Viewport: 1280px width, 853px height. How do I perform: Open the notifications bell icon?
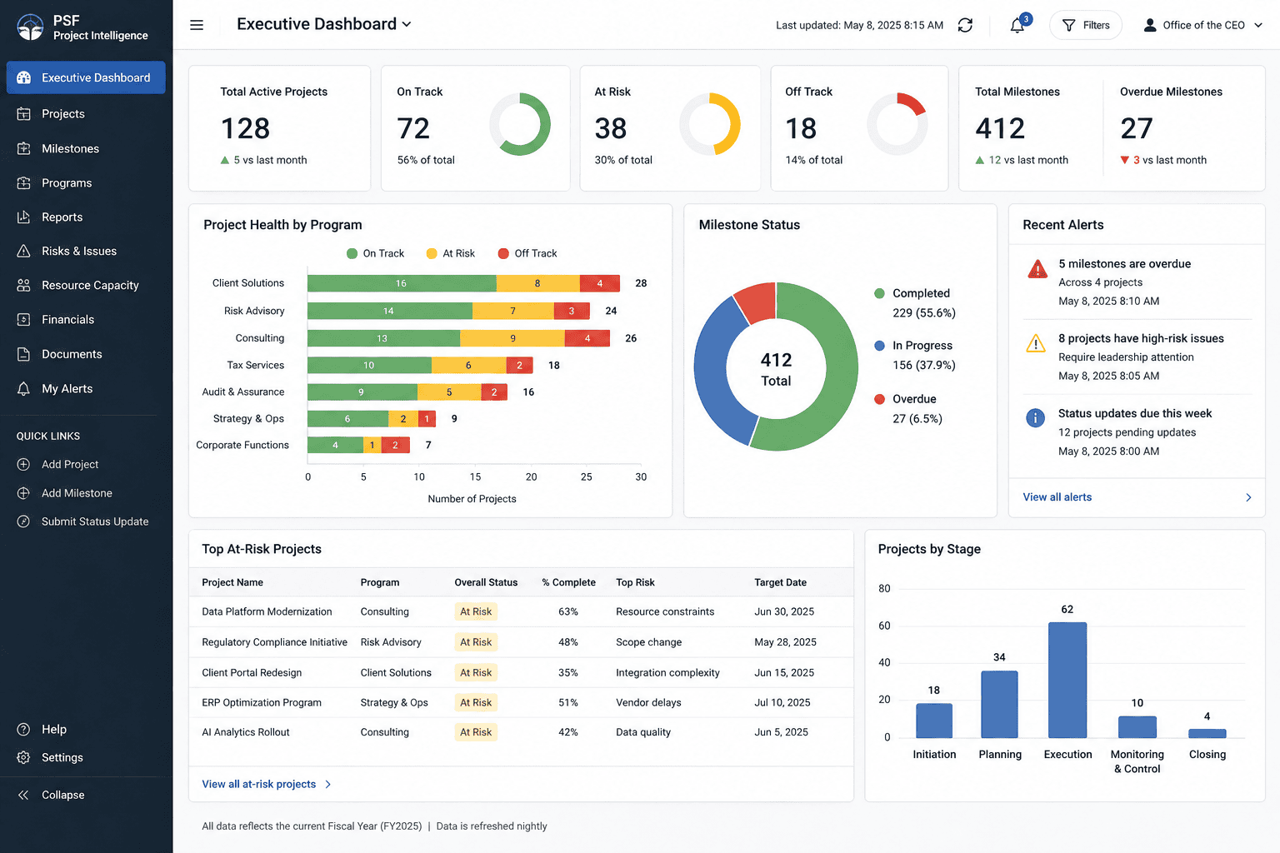[1017, 25]
